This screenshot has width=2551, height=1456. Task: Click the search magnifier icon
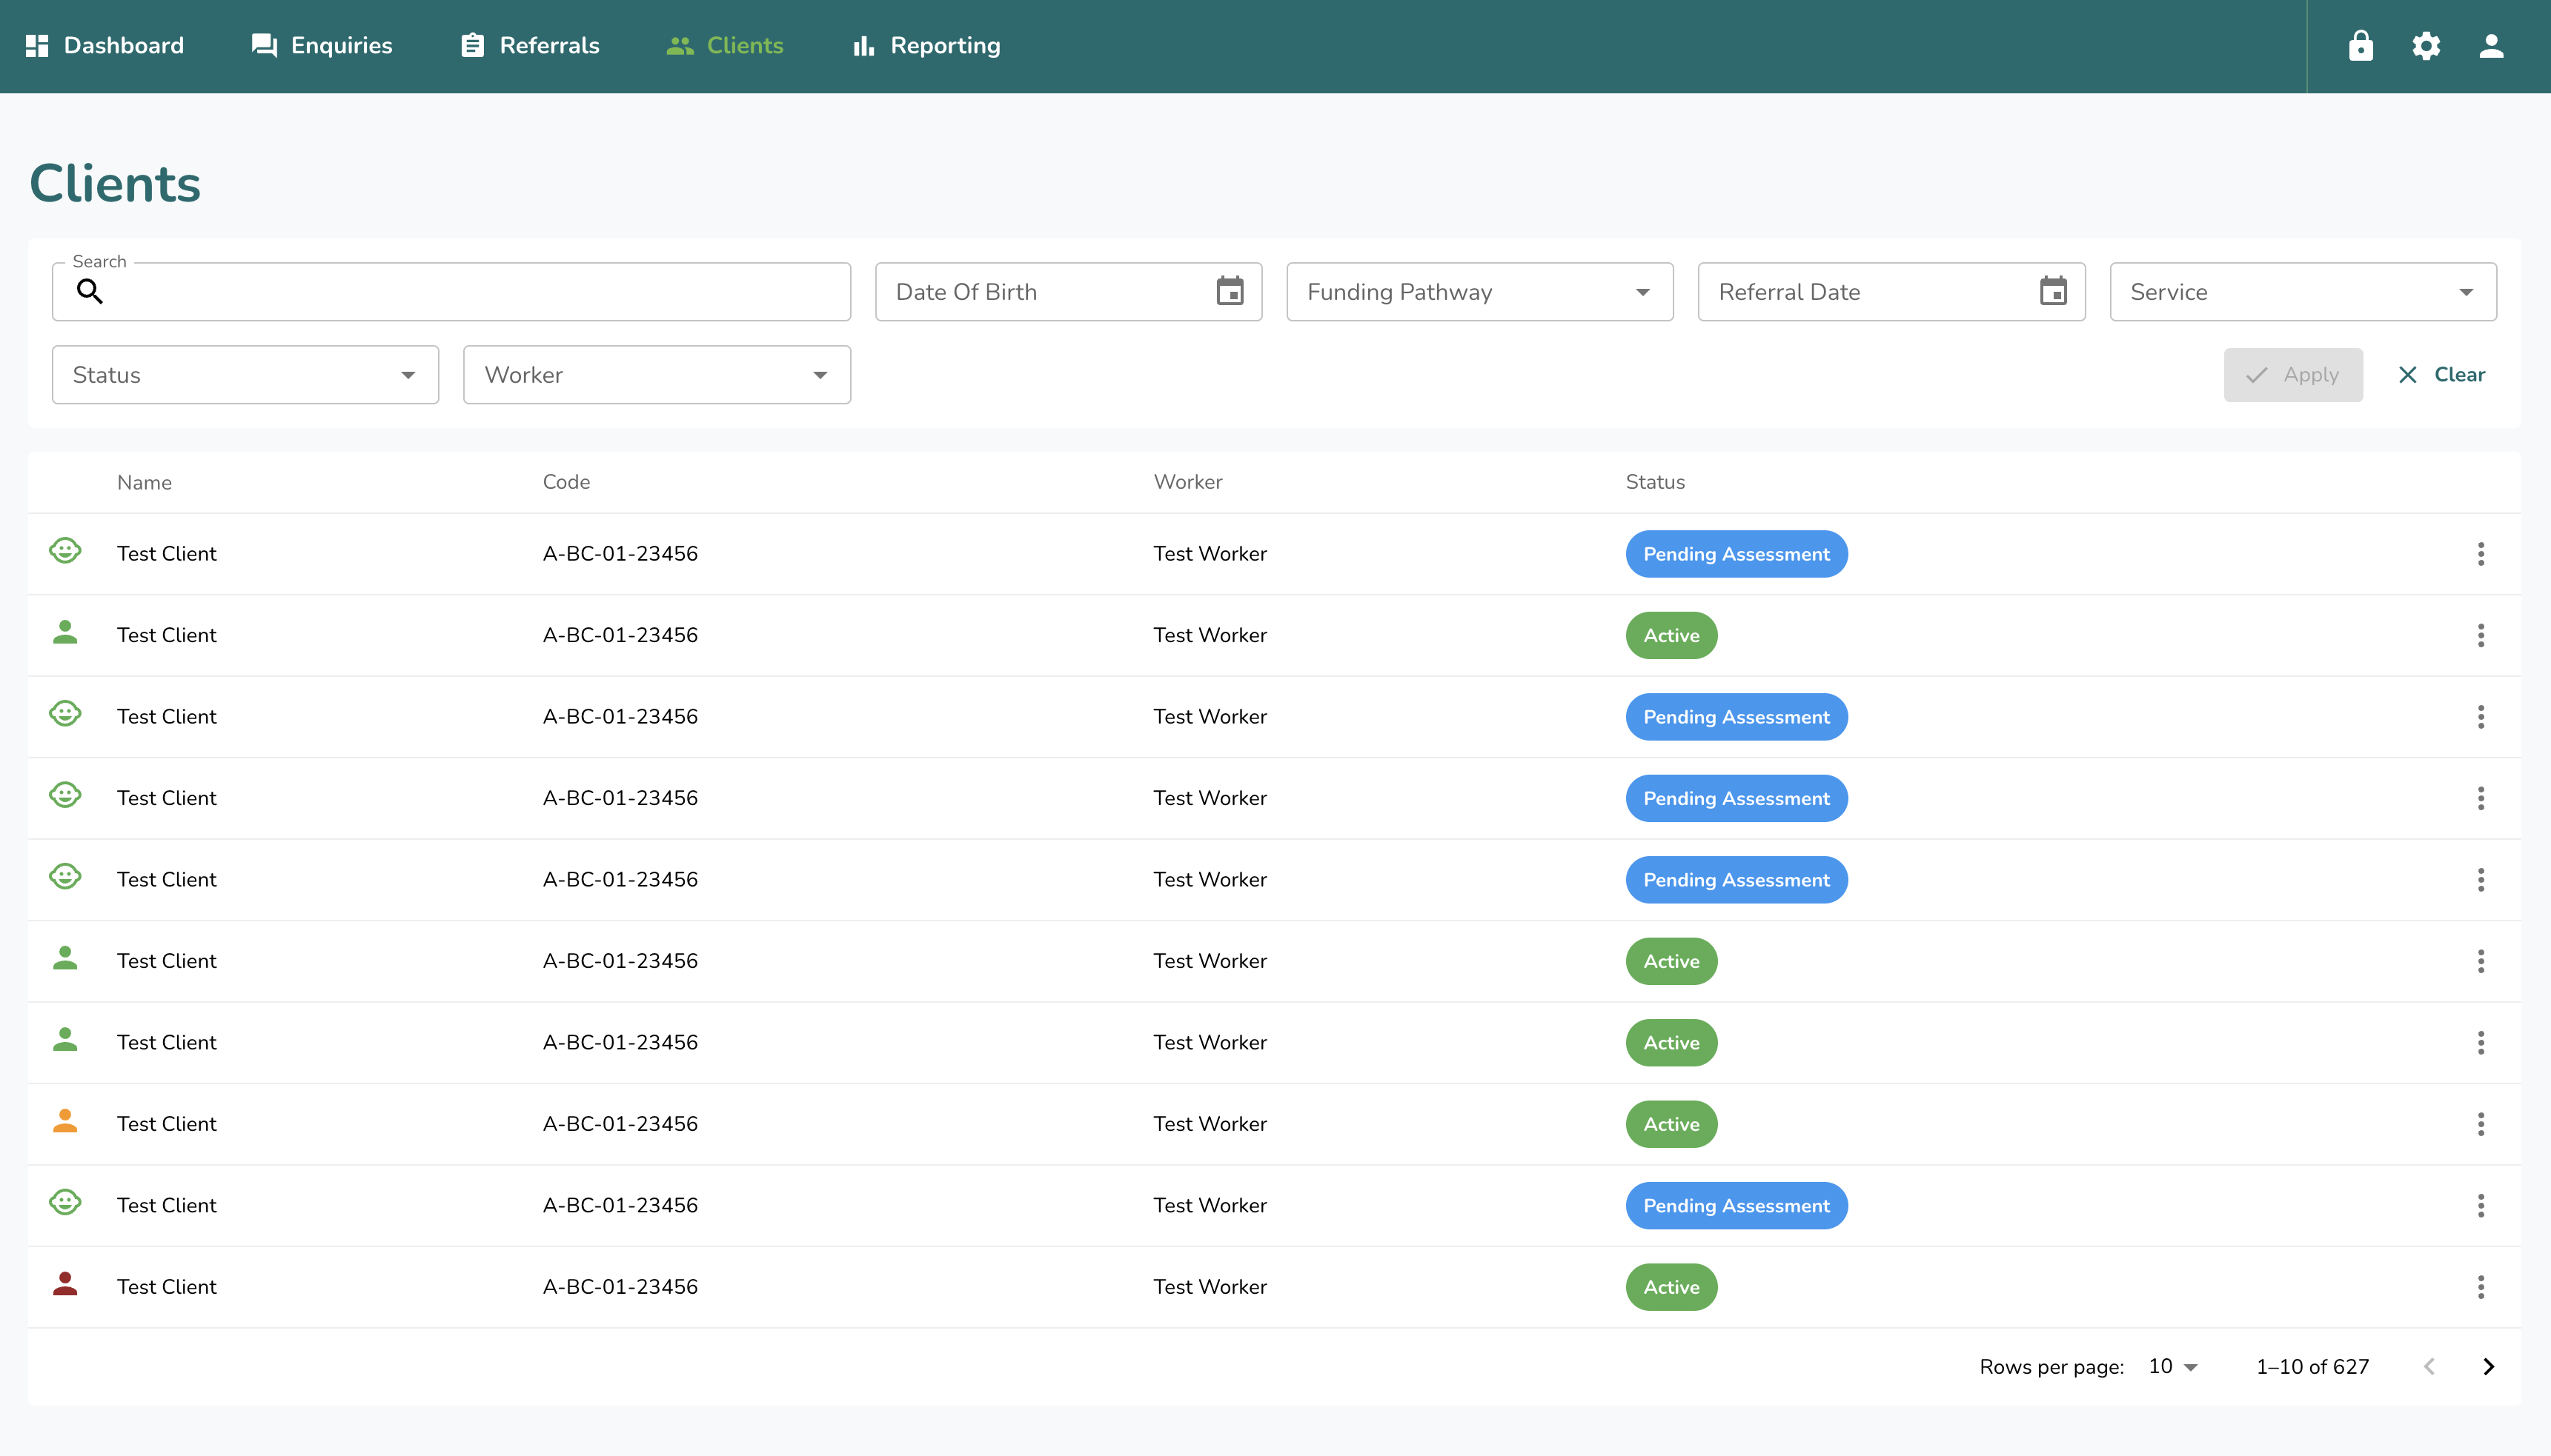(90, 292)
